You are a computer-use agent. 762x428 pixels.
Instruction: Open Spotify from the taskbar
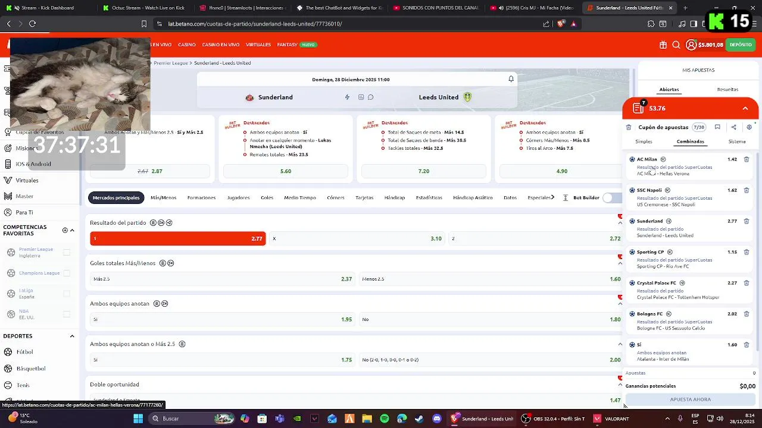[385, 418]
